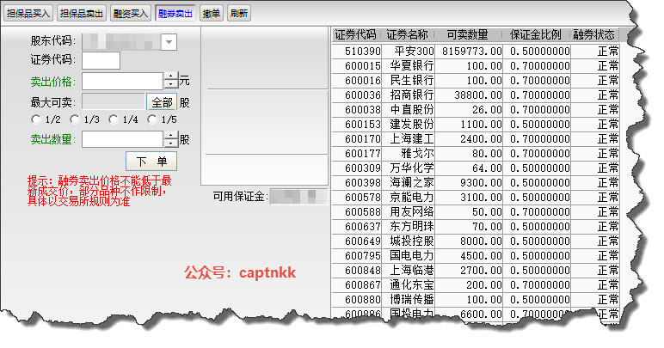
Task: Decrease 卖出价格 with the down spinner
Action: (x=170, y=85)
